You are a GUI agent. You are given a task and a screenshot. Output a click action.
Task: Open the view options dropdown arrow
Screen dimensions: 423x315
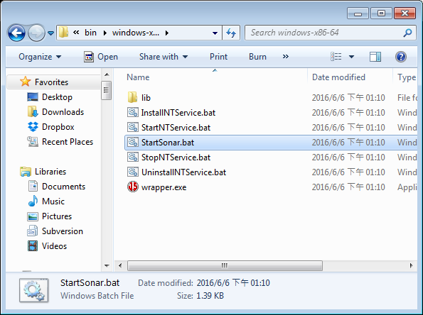point(351,57)
